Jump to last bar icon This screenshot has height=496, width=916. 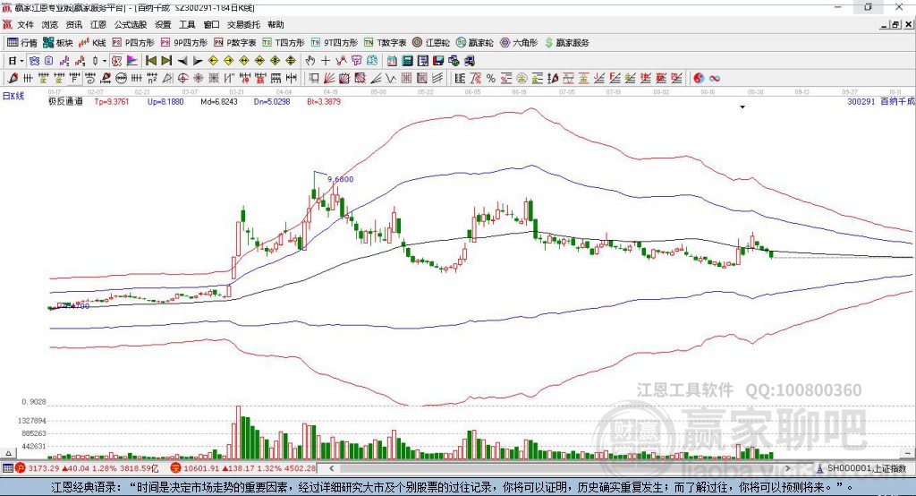click(x=166, y=61)
